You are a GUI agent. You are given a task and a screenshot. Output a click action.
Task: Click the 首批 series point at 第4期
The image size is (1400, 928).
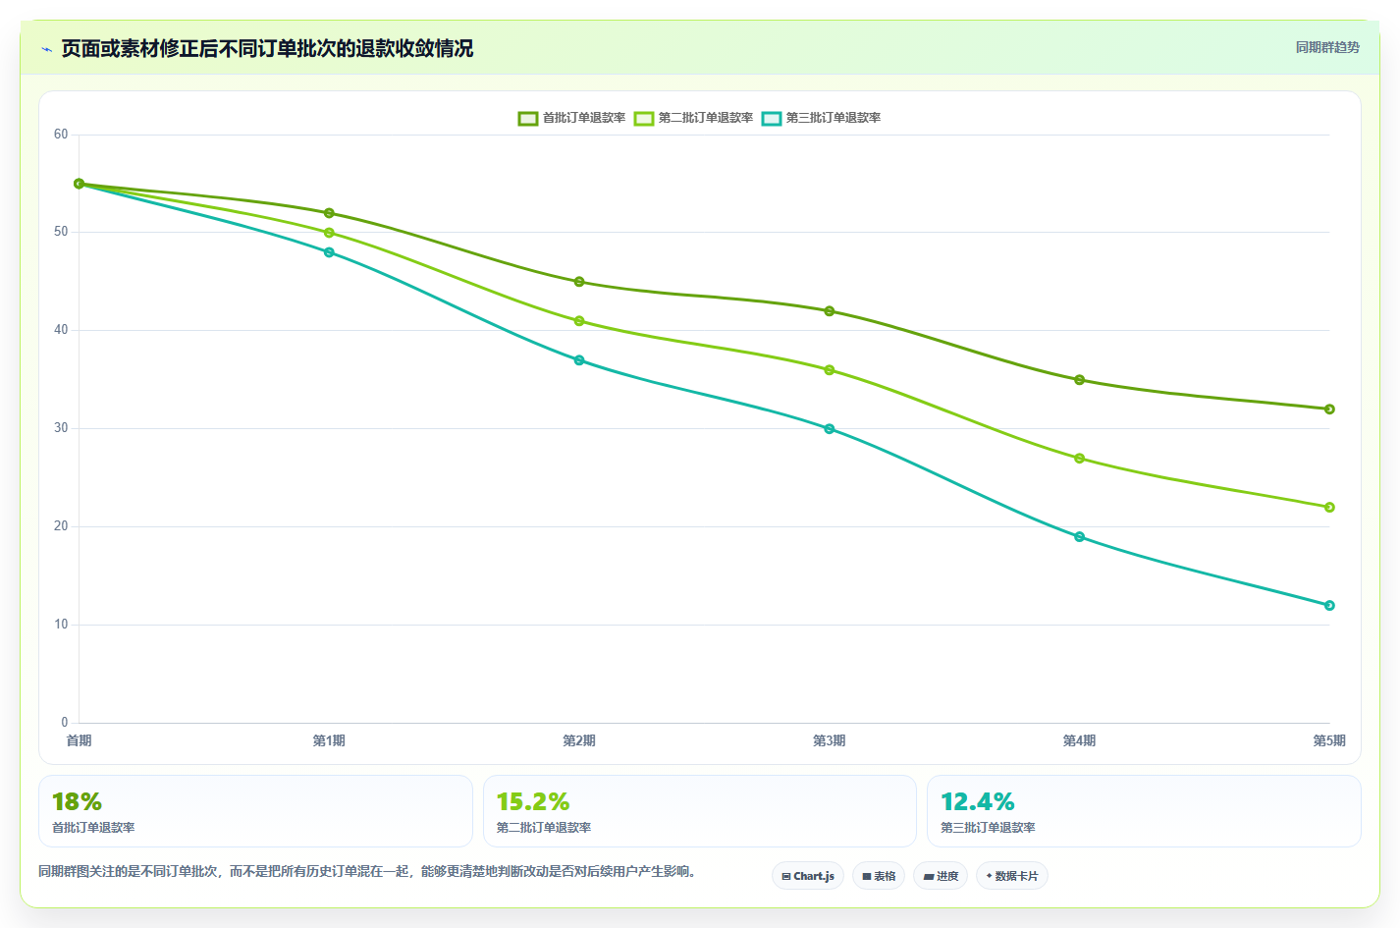coord(1079,380)
